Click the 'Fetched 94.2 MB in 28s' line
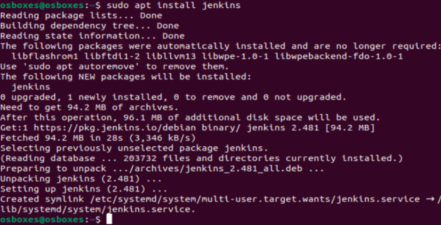Image resolution: width=441 pixels, height=225 pixels. 98,138
